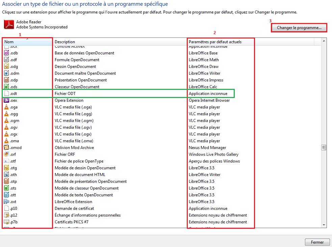Select the .ogm VLC cone icon
332x247 pixels.
pyautogui.click(x=6, y=121)
